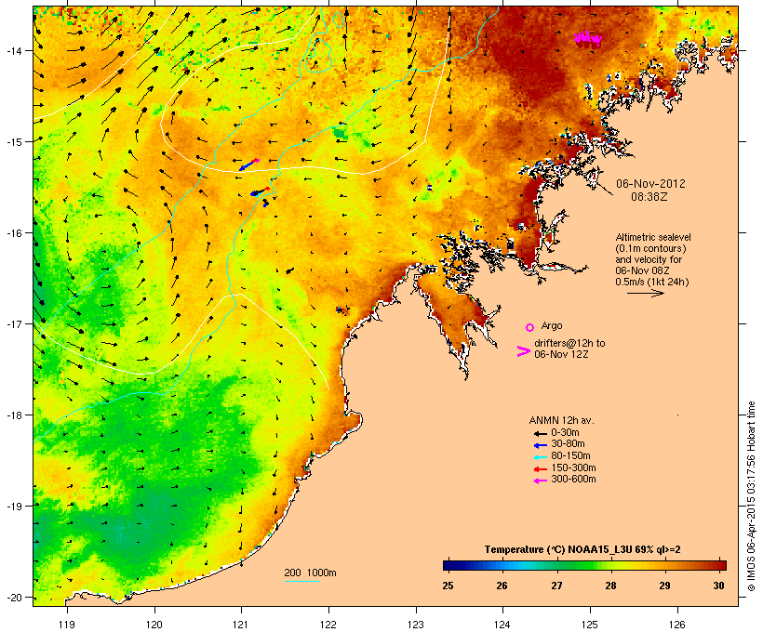Click the 125 longitude axis label
Viewport: 763px width, 632px height.
590,625
